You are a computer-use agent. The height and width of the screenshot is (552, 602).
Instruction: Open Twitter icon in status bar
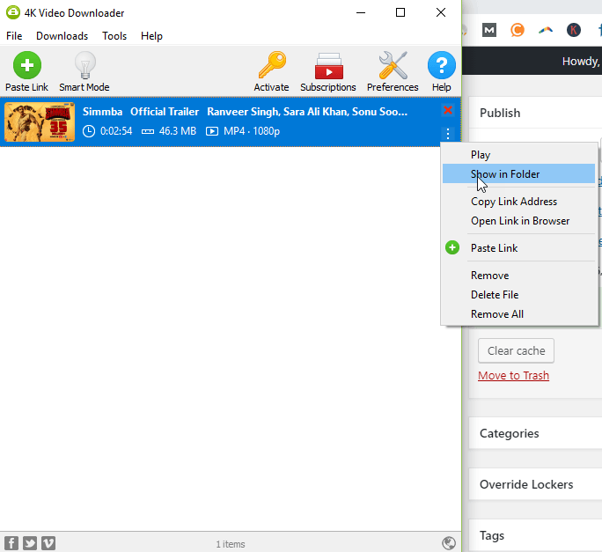[30, 543]
